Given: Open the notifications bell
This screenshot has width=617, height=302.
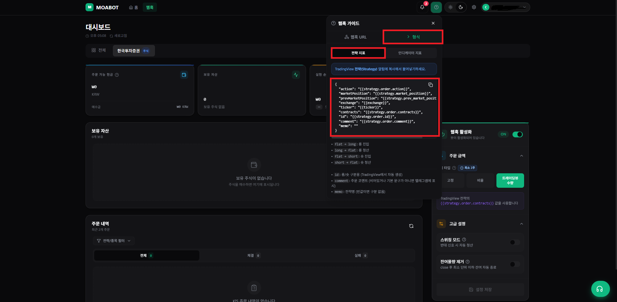Looking at the screenshot, I should tap(422, 7).
